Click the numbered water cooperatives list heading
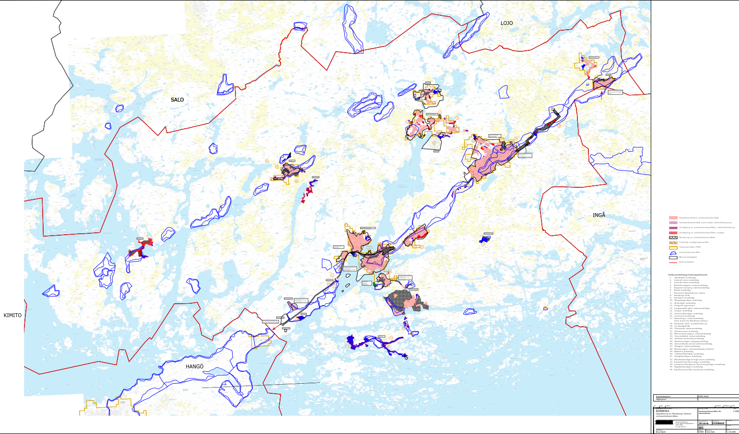This screenshot has width=739, height=434. [688, 275]
